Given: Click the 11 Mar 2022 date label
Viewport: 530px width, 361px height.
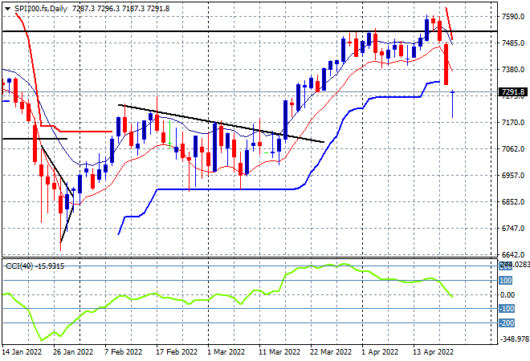Looking at the screenshot, I should tap(279, 352).
